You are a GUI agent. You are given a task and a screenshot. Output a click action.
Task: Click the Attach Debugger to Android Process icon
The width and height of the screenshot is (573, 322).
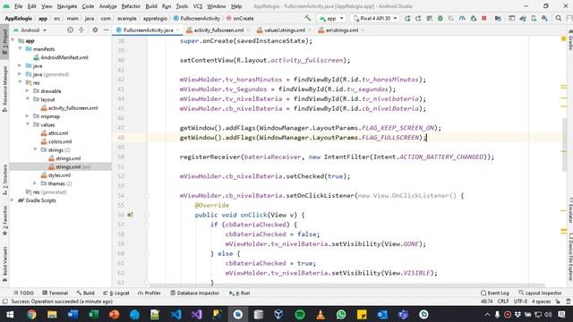[x=474, y=18]
